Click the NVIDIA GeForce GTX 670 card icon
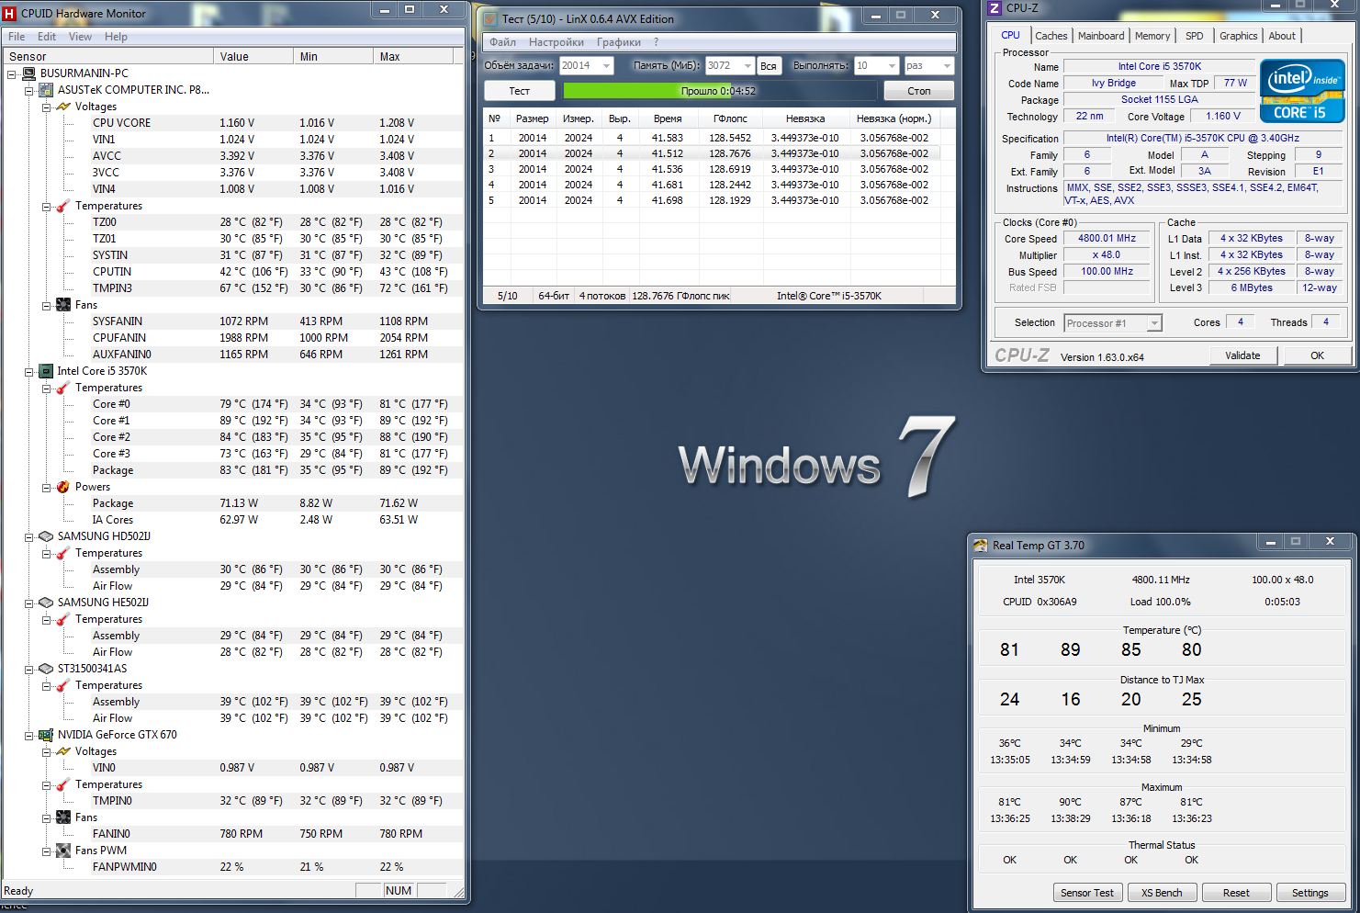Image resolution: width=1360 pixels, height=913 pixels. pyautogui.click(x=45, y=735)
